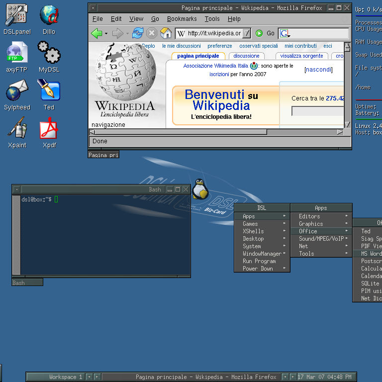The height and width of the screenshot is (382, 382).
Task: Click previous window arrow in taskbar
Action: 286,377
